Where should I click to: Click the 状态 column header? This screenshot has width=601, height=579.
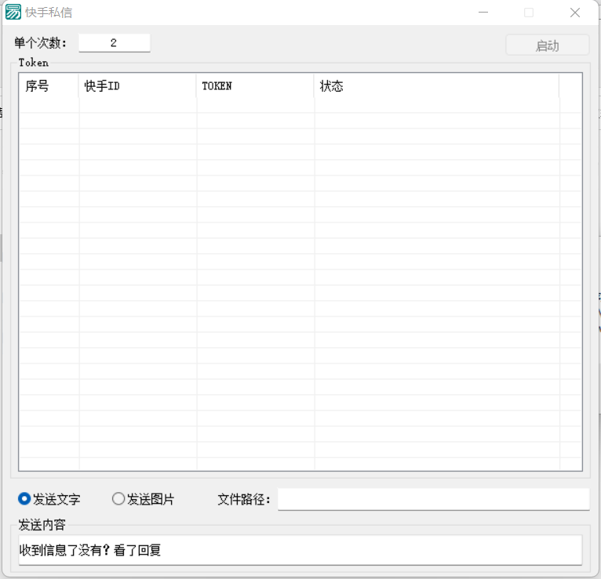tap(436, 86)
